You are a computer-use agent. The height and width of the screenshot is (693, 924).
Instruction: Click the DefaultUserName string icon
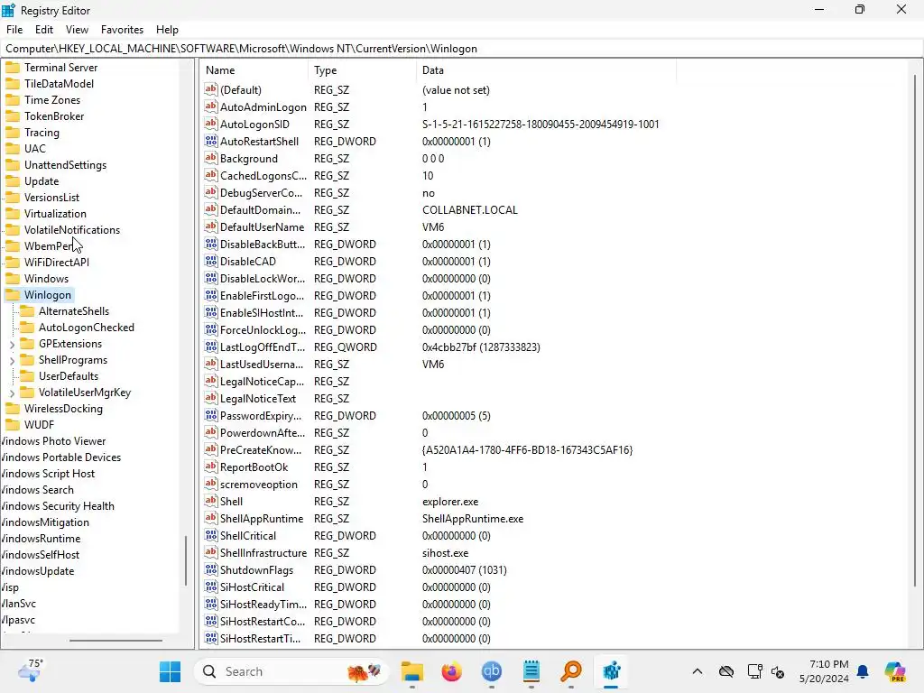(211, 226)
